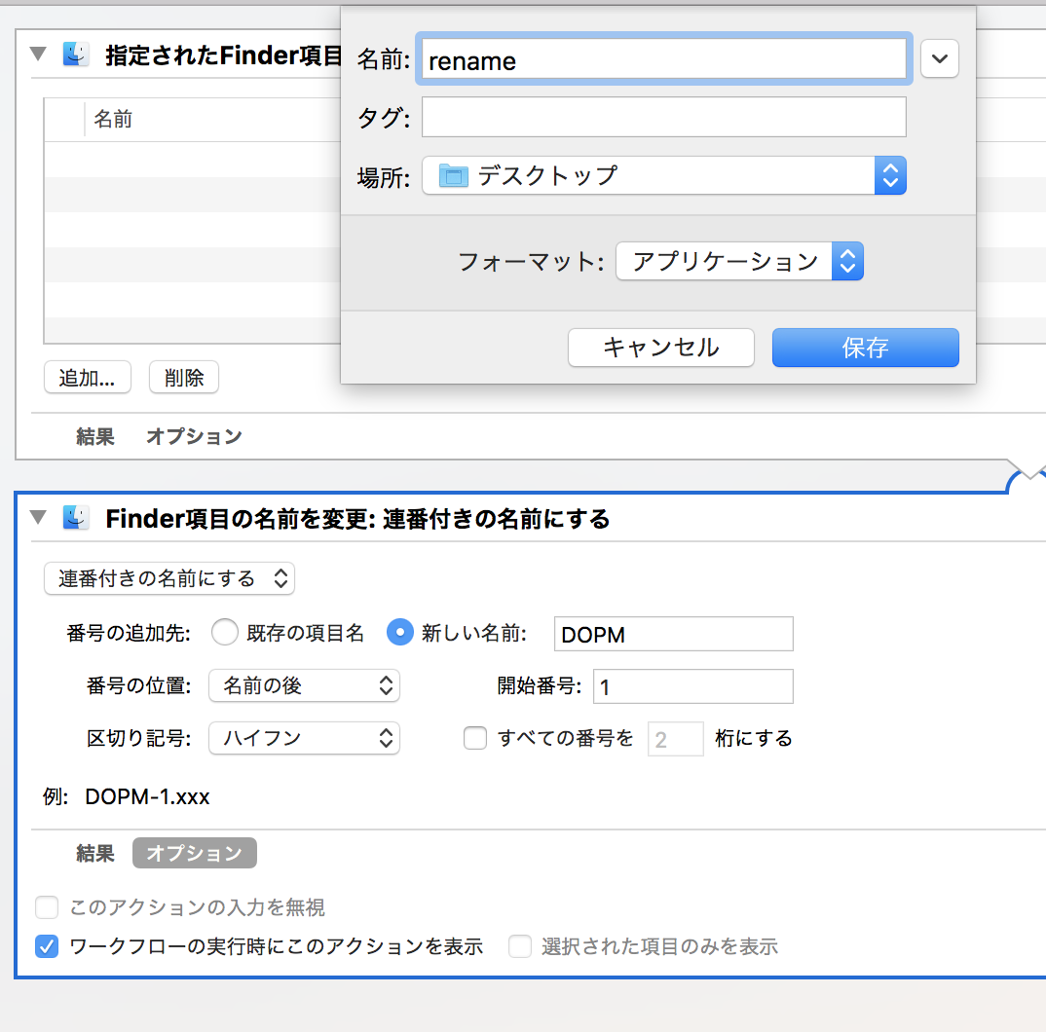Click the キャンセル button
1046x1032 pixels.
[x=661, y=348]
